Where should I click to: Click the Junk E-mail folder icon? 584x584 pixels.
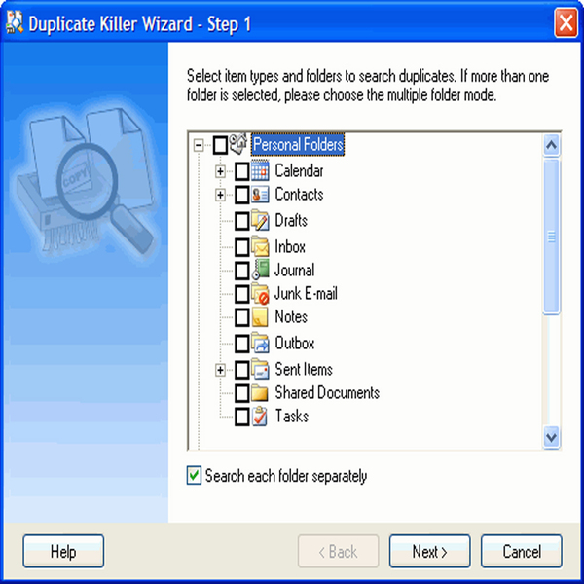[260, 294]
